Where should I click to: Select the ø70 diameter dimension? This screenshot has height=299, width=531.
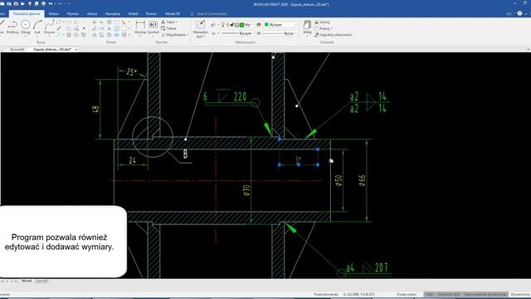[x=246, y=190]
